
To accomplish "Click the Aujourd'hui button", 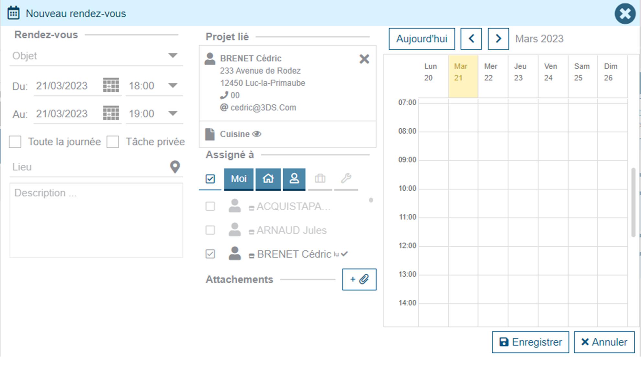I will point(422,39).
